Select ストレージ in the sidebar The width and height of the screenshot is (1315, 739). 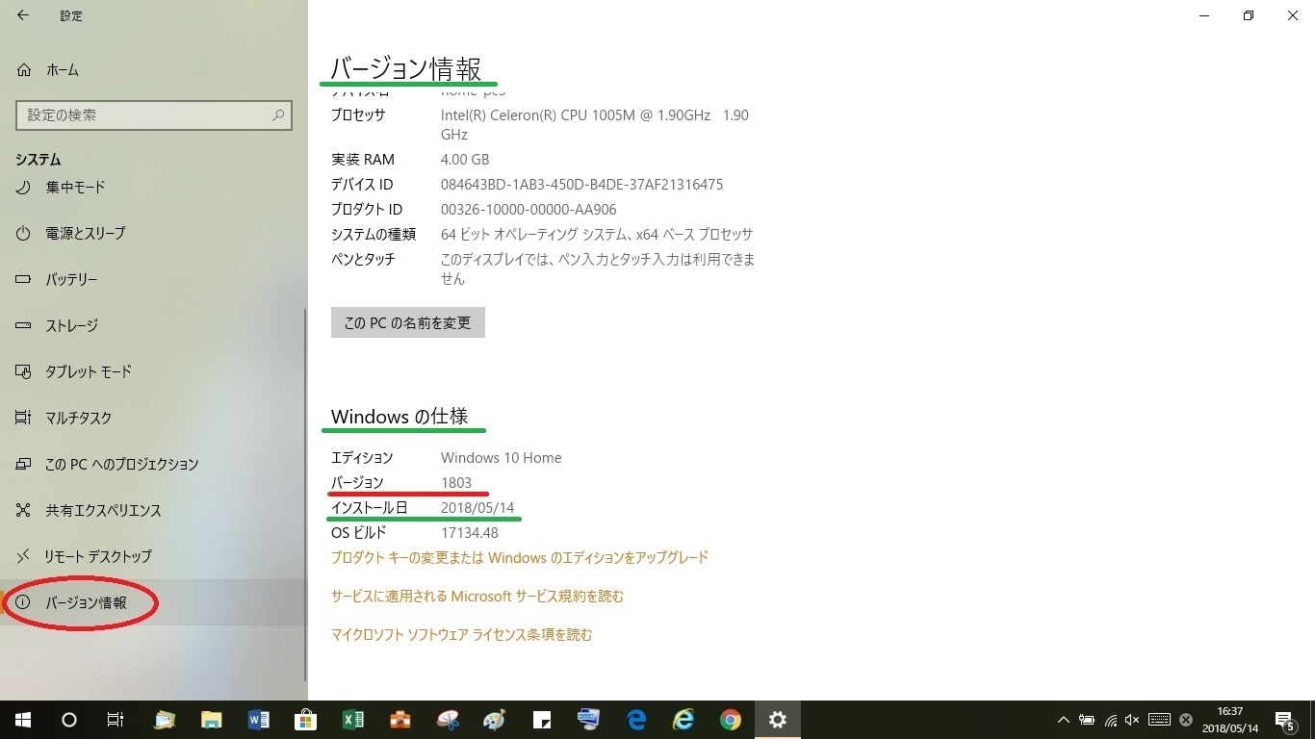click(x=153, y=325)
